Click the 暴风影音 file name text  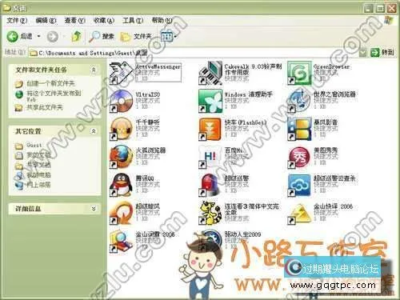(326, 122)
